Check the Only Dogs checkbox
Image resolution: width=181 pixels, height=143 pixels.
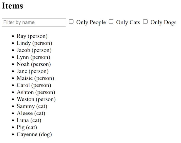tap(145, 22)
